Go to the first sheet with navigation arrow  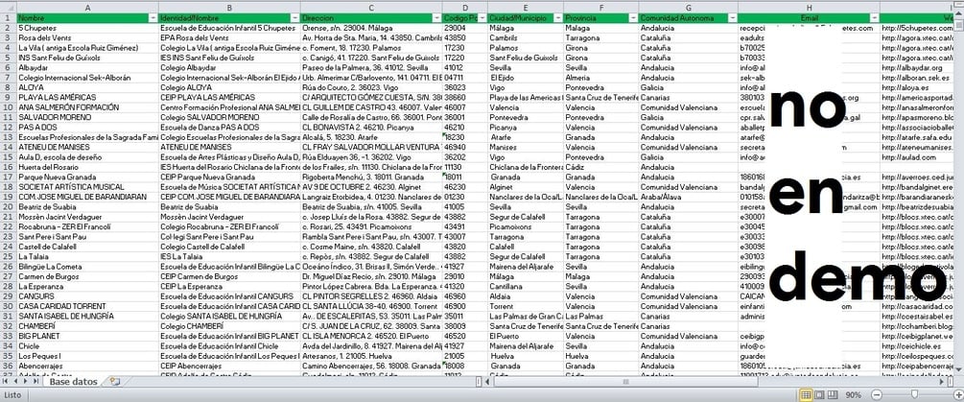point(6,382)
